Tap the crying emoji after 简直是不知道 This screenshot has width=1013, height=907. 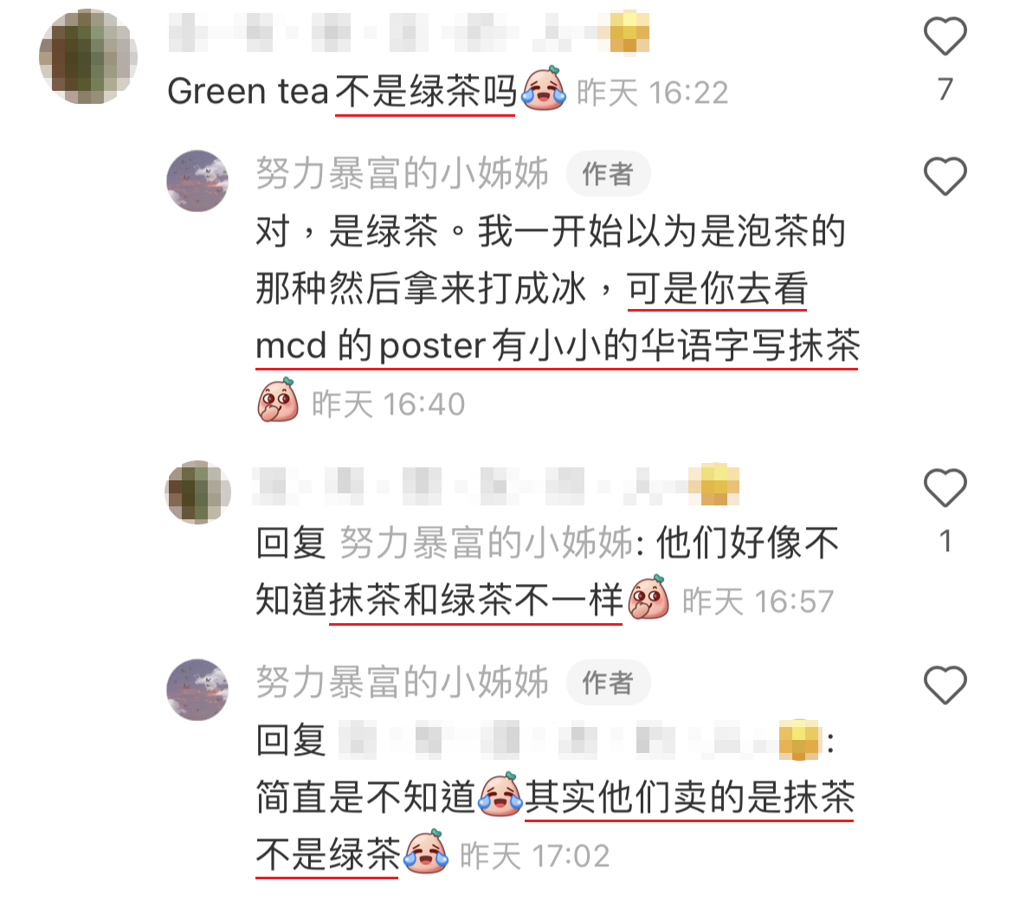tap(500, 794)
